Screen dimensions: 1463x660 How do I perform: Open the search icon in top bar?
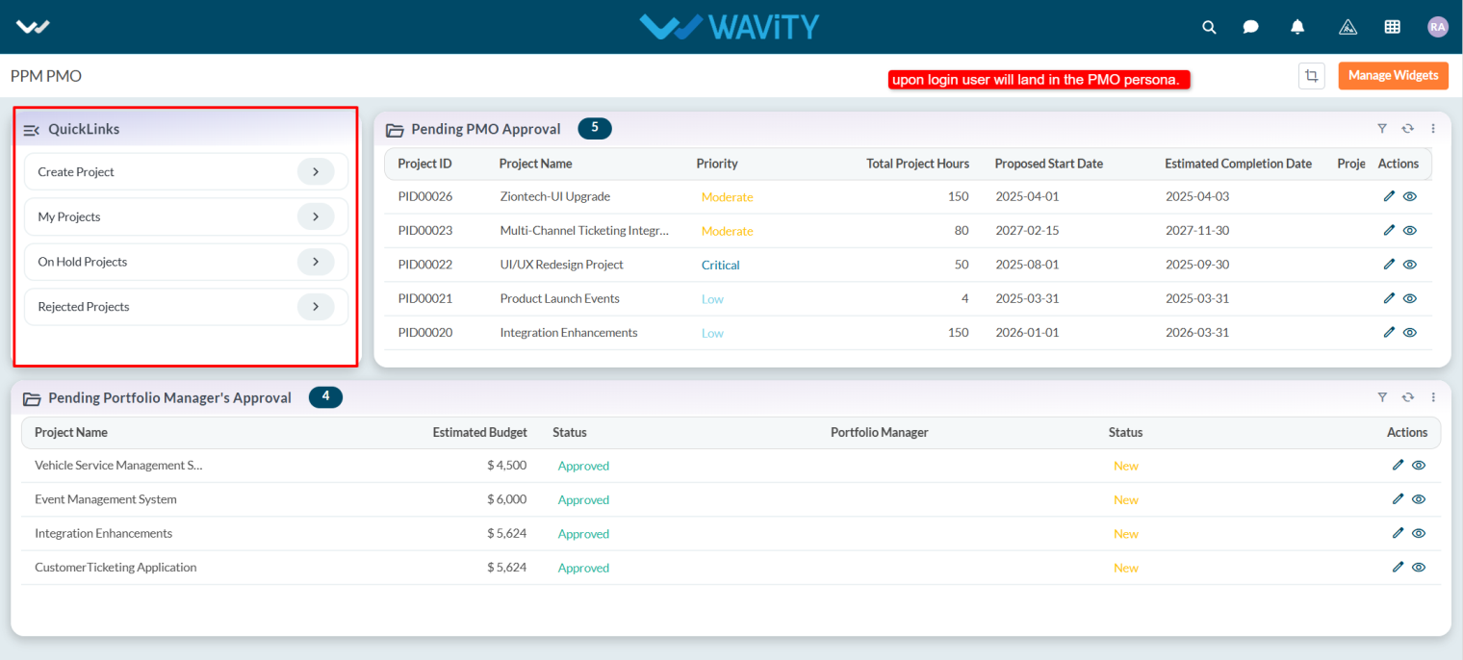coord(1209,27)
